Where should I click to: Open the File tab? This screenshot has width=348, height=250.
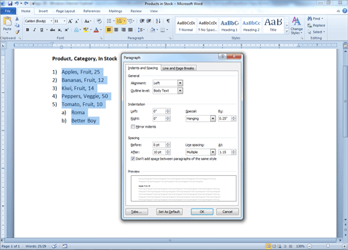click(8, 11)
